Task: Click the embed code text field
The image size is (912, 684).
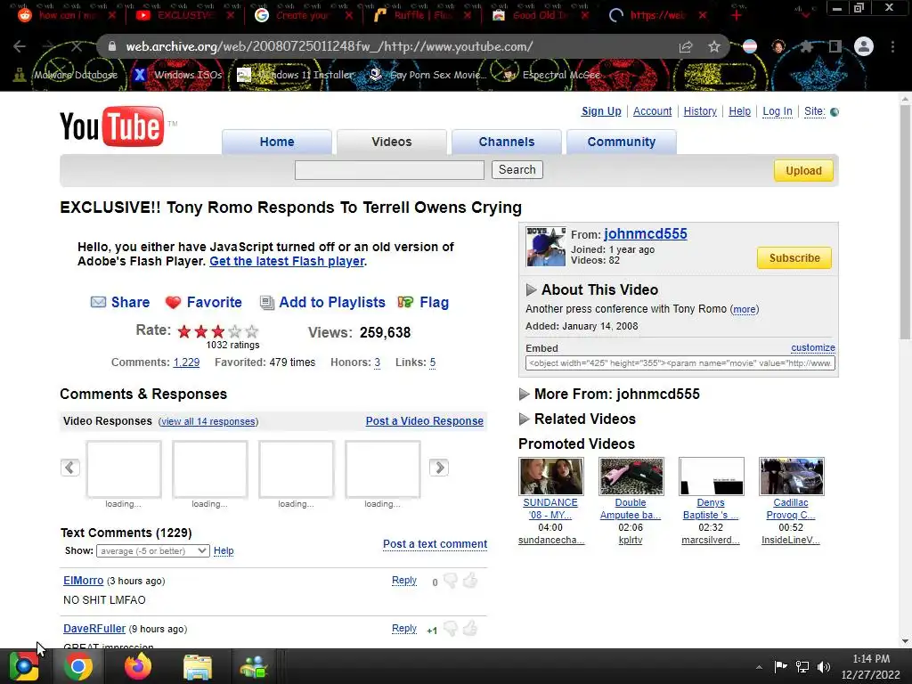Action: click(680, 363)
